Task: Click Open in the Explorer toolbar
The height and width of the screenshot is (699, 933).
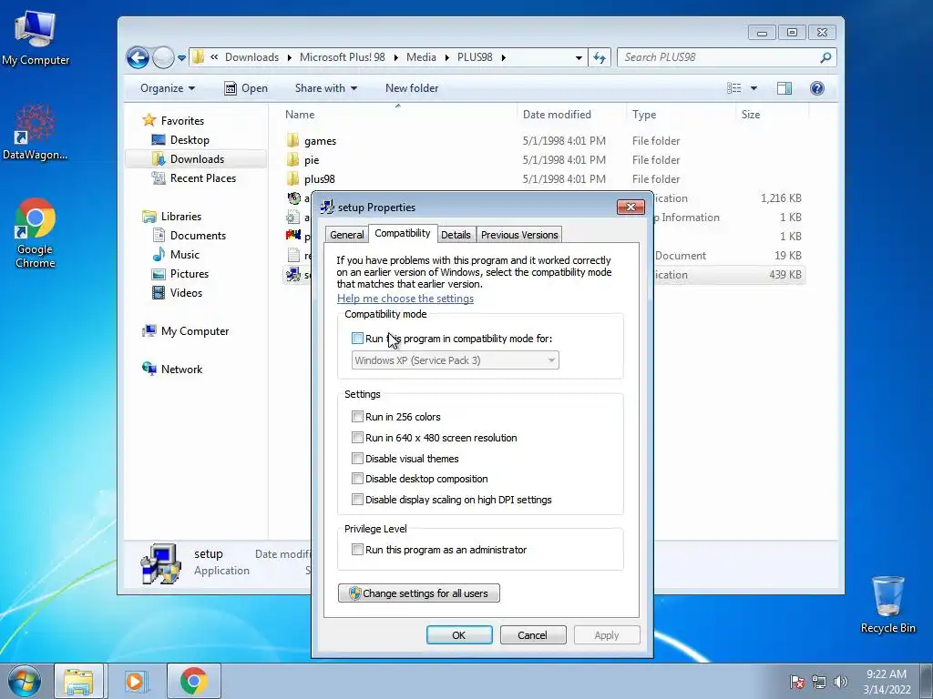Action: (x=246, y=88)
